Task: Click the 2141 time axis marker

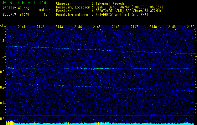Action: (x=22, y=27)
